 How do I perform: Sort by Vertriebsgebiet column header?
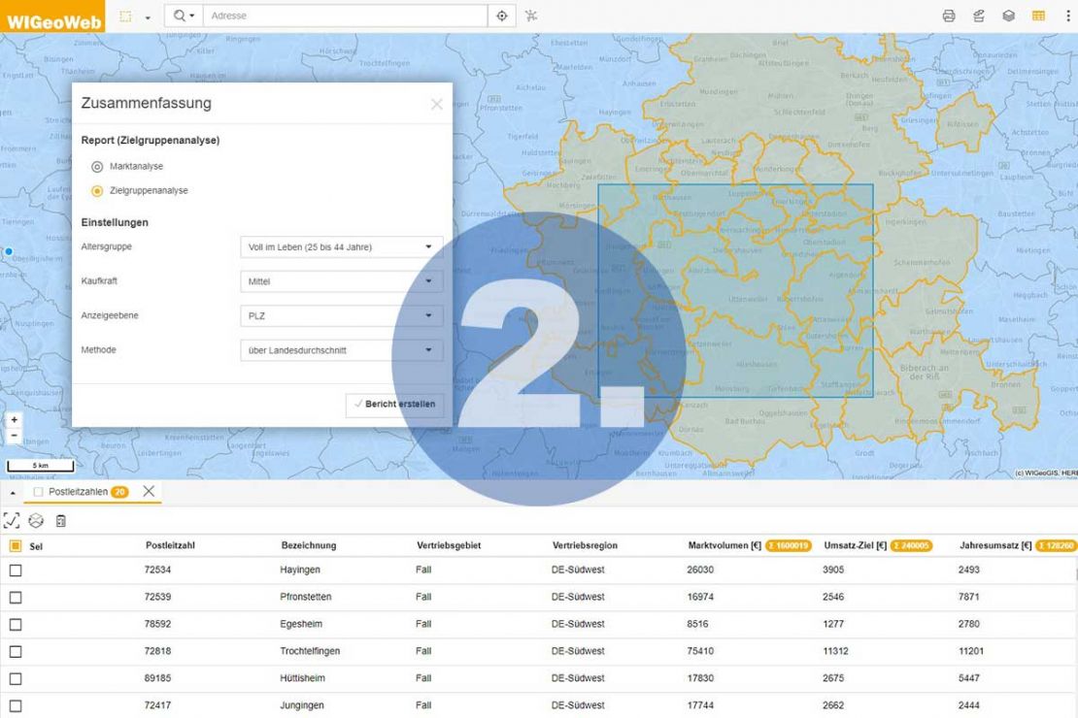[x=449, y=545]
